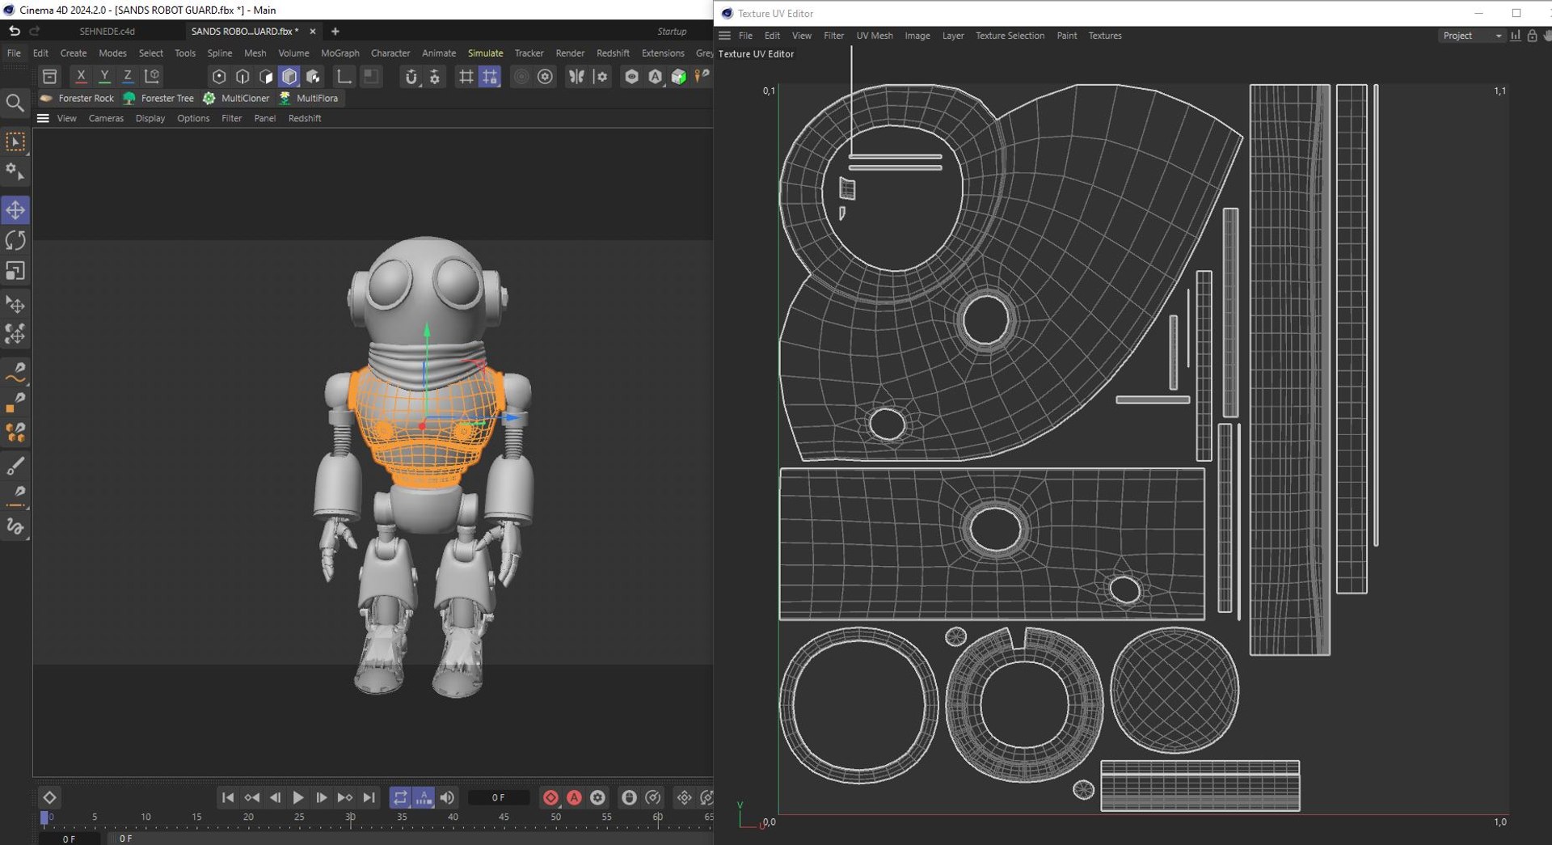The width and height of the screenshot is (1552, 845).
Task: Close the SANDS ROBOT GUARD.fbx tab
Action: point(313,32)
